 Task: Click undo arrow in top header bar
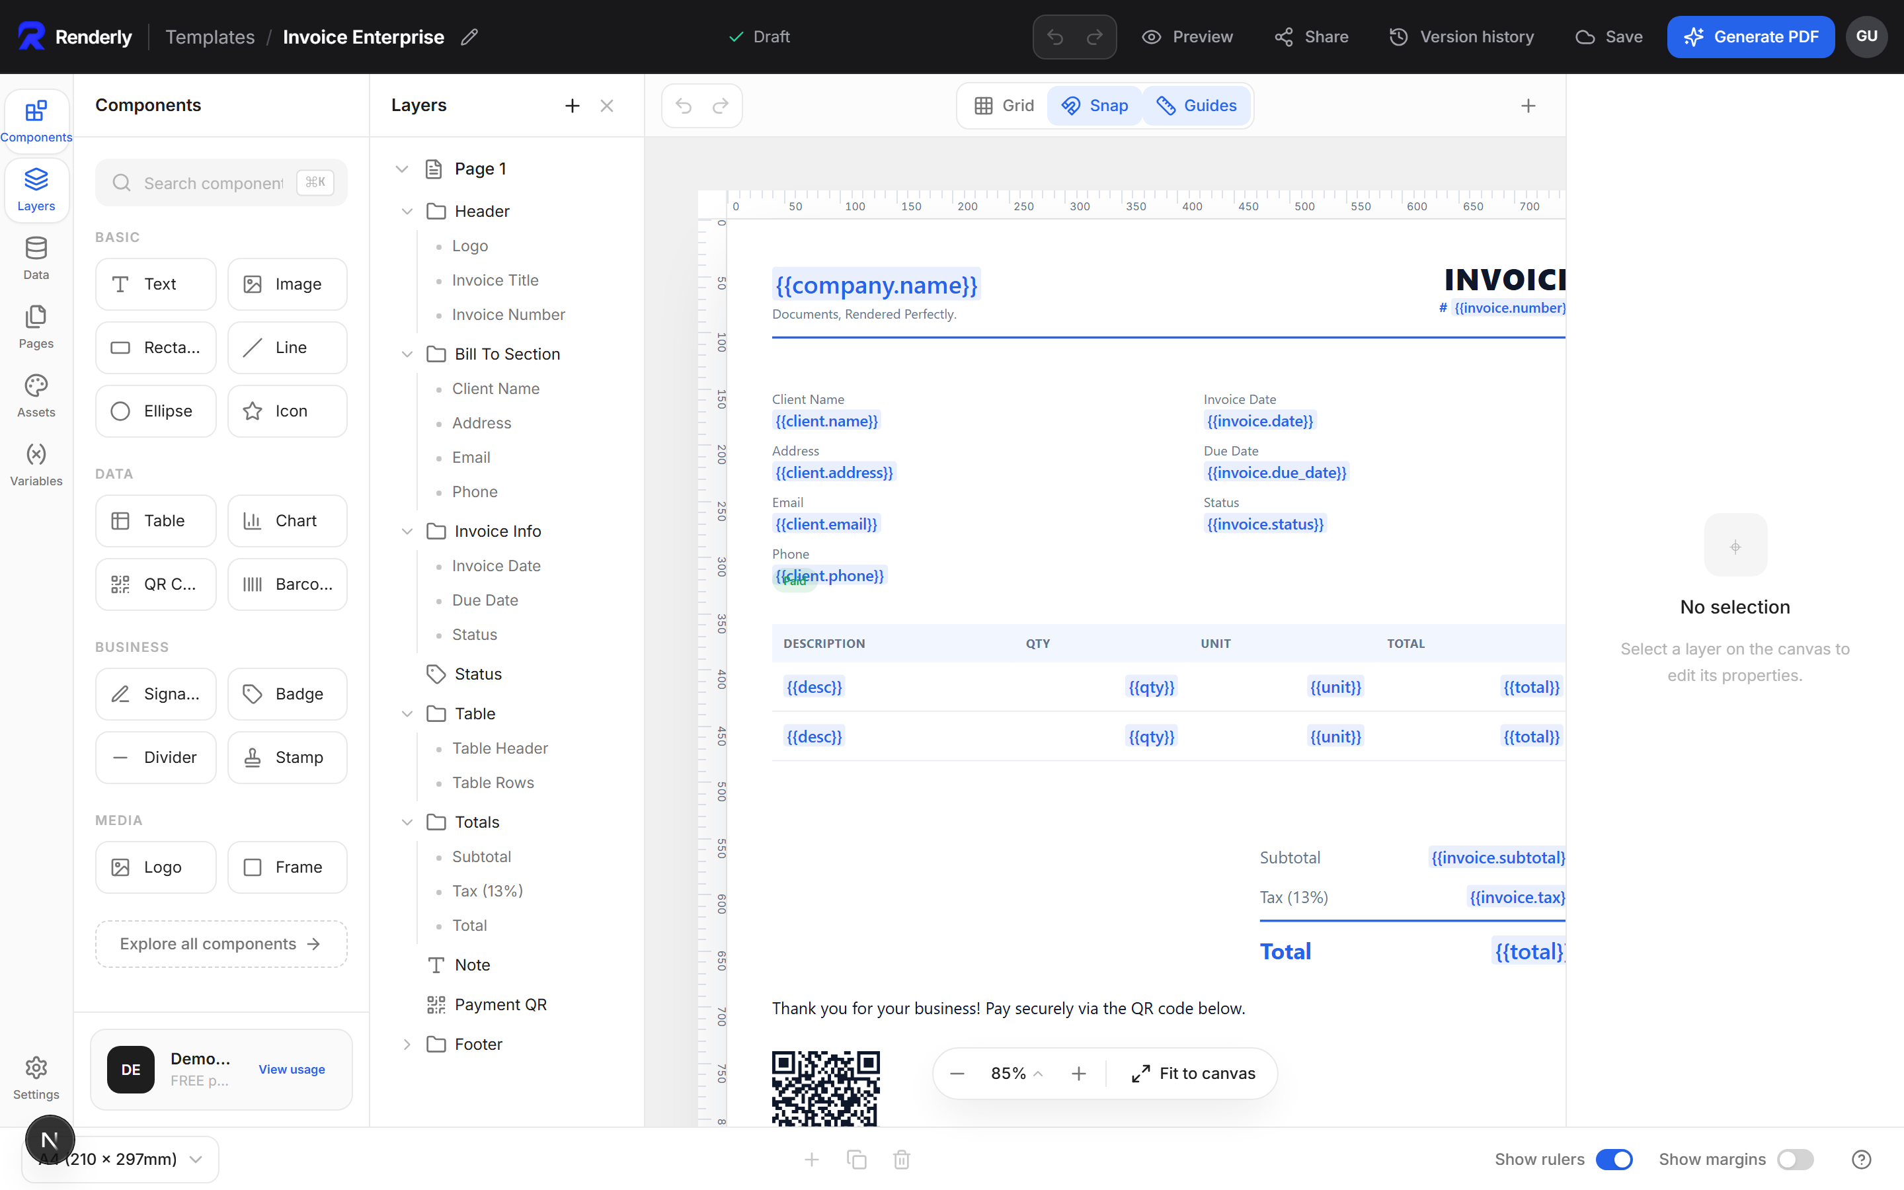click(x=1055, y=37)
